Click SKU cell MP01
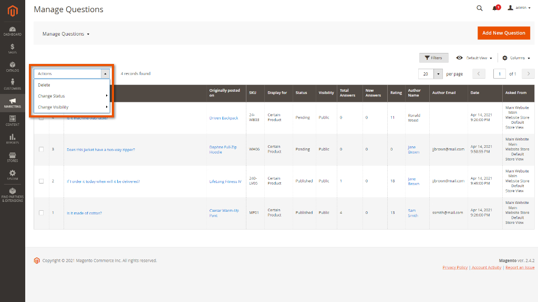Screen dimensions: 538x302 (254, 213)
